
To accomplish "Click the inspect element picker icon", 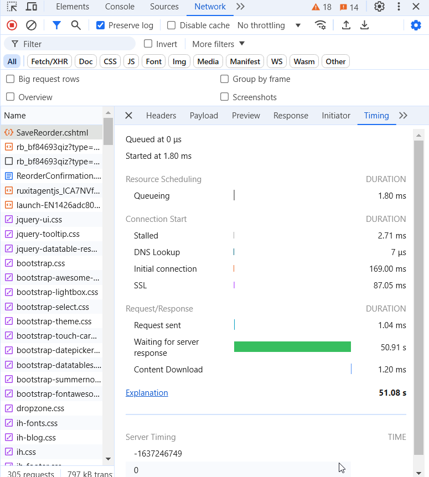I will pos(12,7).
